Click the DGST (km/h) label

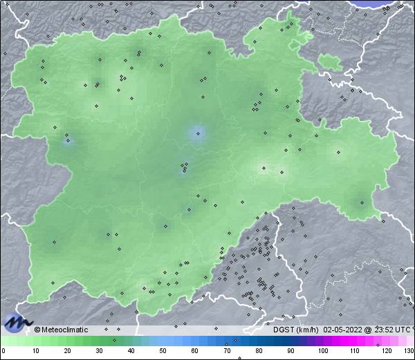(295, 330)
